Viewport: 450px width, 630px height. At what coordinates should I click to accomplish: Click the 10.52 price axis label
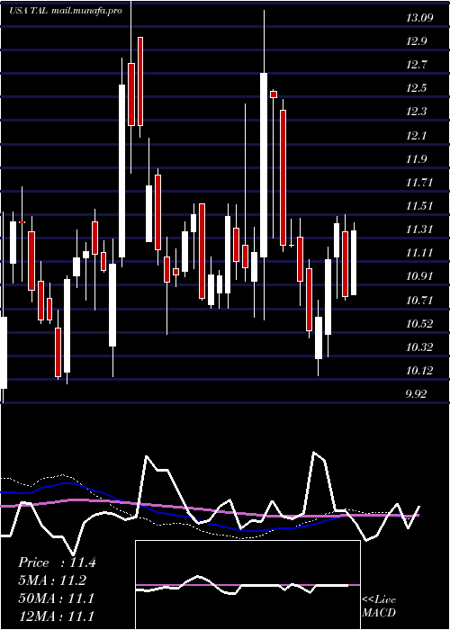point(419,323)
